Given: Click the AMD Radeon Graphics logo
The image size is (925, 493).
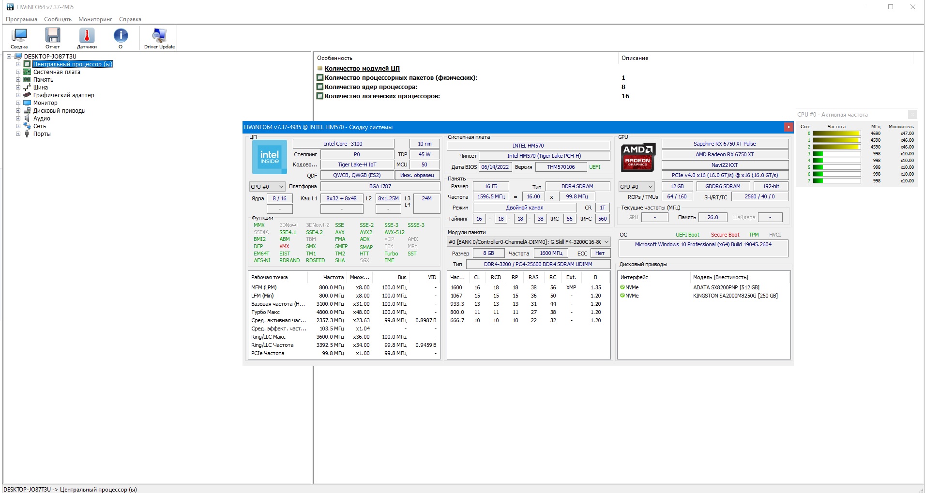Looking at the screenshot, I should (637, 157).
